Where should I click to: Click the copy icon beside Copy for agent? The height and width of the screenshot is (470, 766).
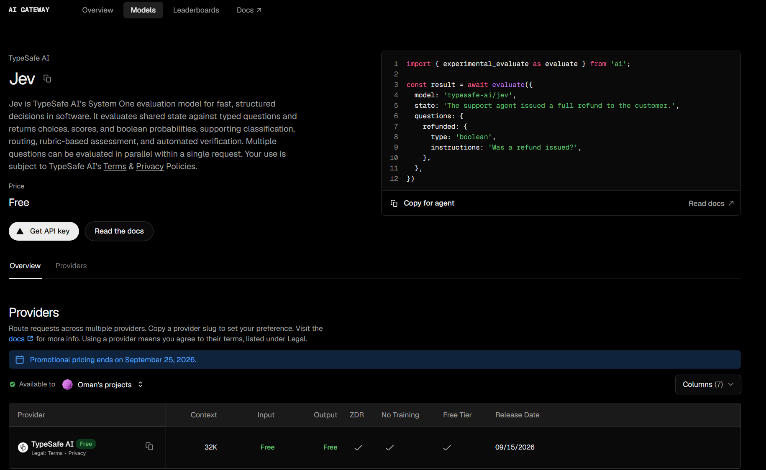coord(394,203)
